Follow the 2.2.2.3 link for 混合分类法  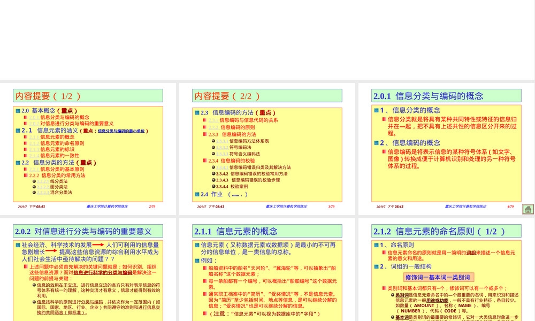click(43, 193)
